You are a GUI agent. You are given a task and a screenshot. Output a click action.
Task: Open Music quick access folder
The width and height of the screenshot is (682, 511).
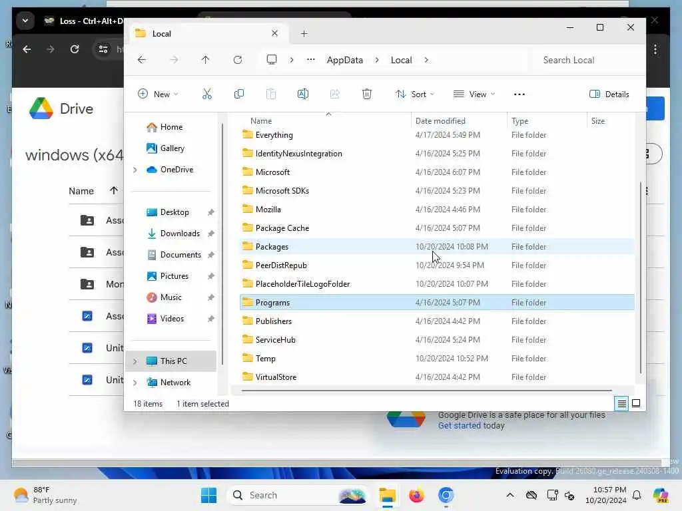click(x=170, y=297)
